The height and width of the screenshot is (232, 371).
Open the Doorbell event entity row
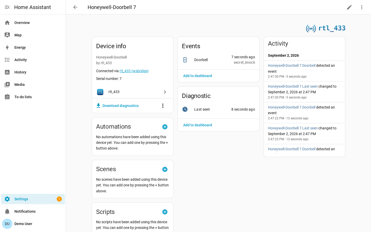tap(218, 60)
